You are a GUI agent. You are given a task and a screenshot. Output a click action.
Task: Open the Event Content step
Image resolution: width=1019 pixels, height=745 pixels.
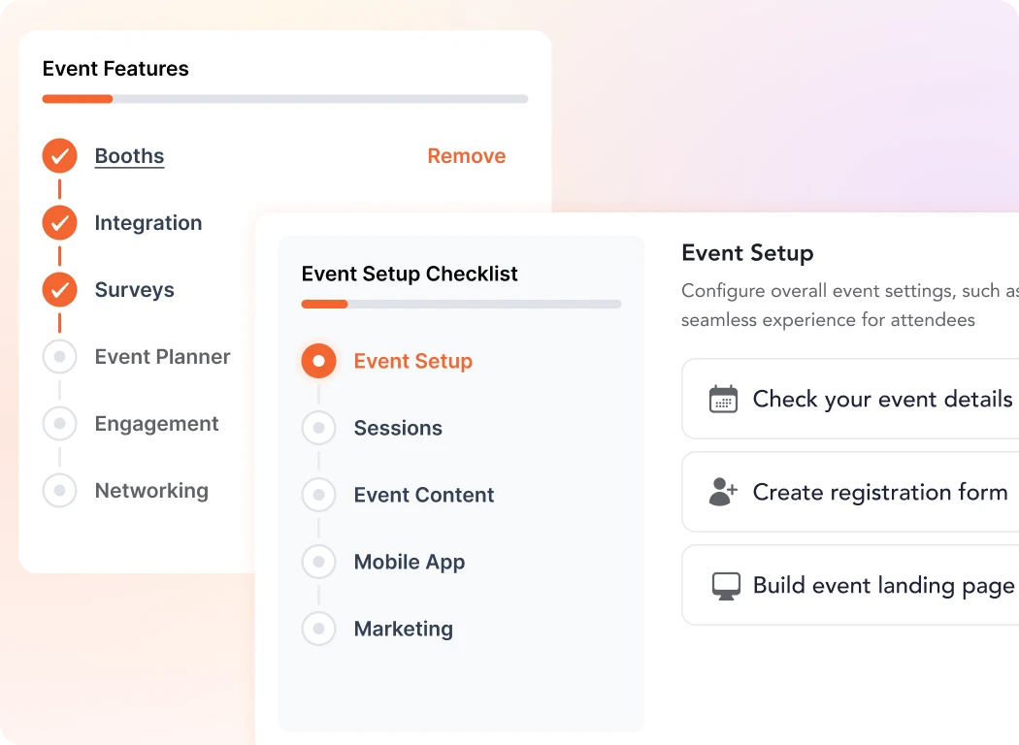(x=423, y=495)
